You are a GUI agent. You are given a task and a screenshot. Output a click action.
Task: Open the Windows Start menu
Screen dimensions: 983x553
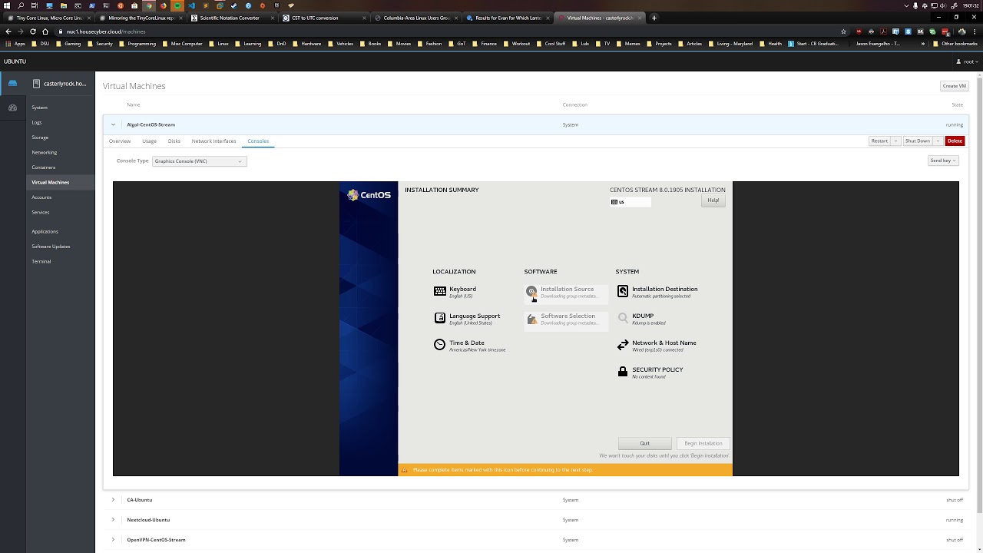(x=7, y=5)
